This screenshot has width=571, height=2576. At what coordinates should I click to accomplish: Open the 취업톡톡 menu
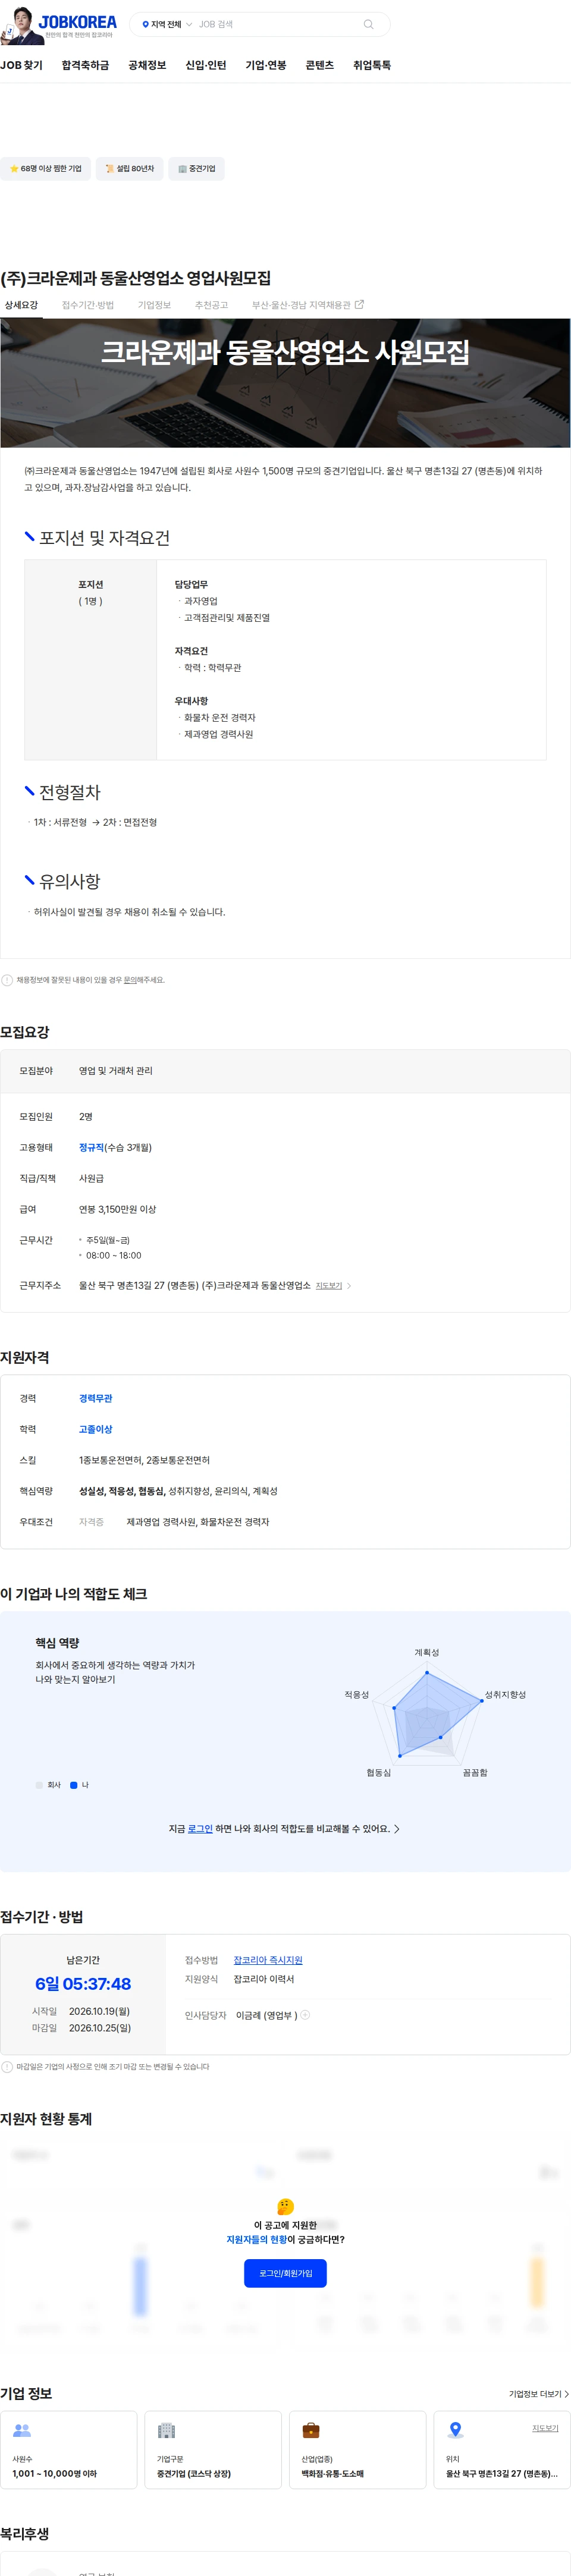point(372,65)
